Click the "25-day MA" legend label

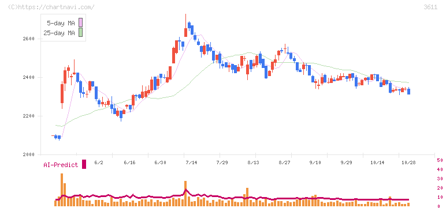[59, 33]
